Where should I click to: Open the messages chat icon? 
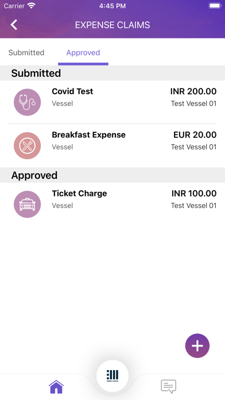168,387
